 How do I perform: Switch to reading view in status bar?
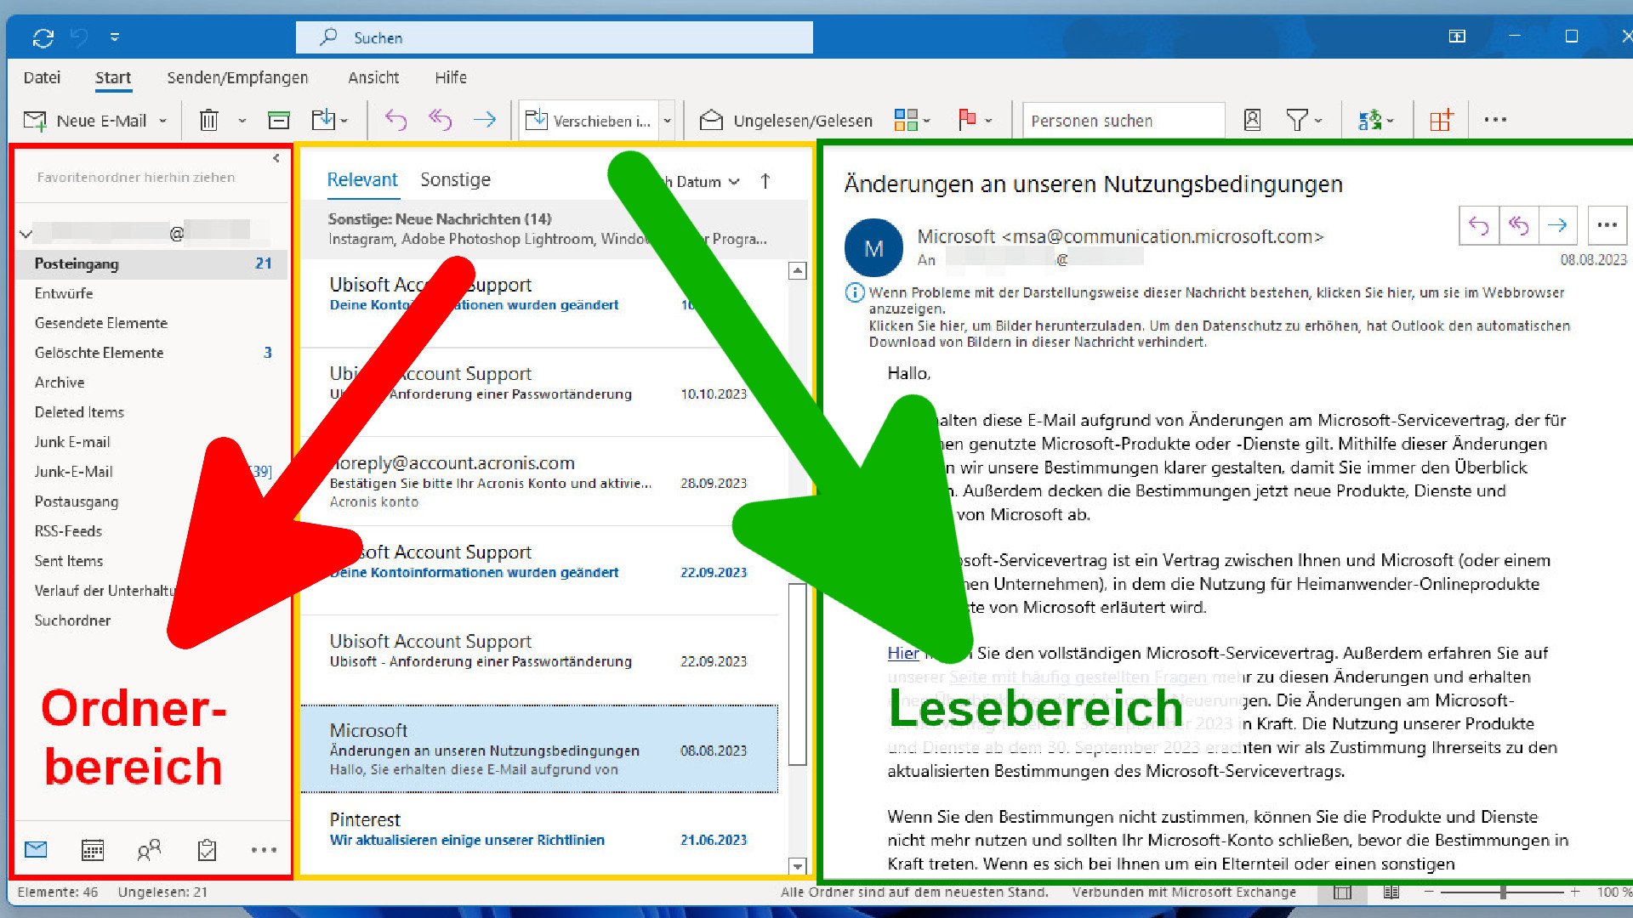[1391, 892]
